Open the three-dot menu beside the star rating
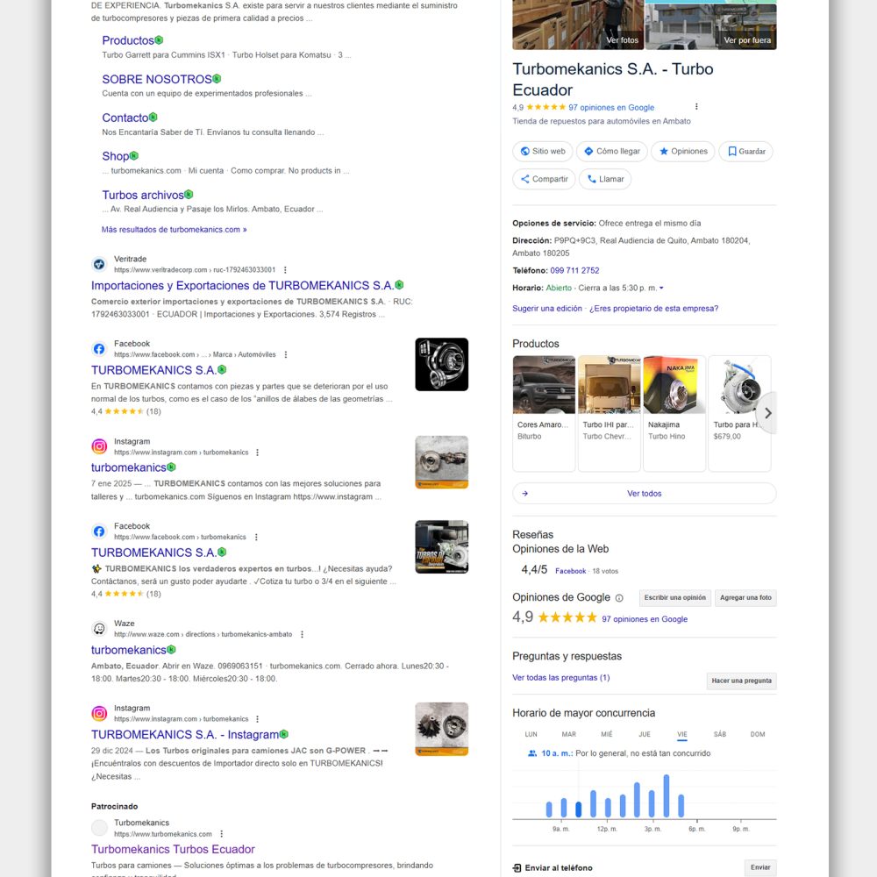This screenshot has width=877, height=877. point(697,105)
